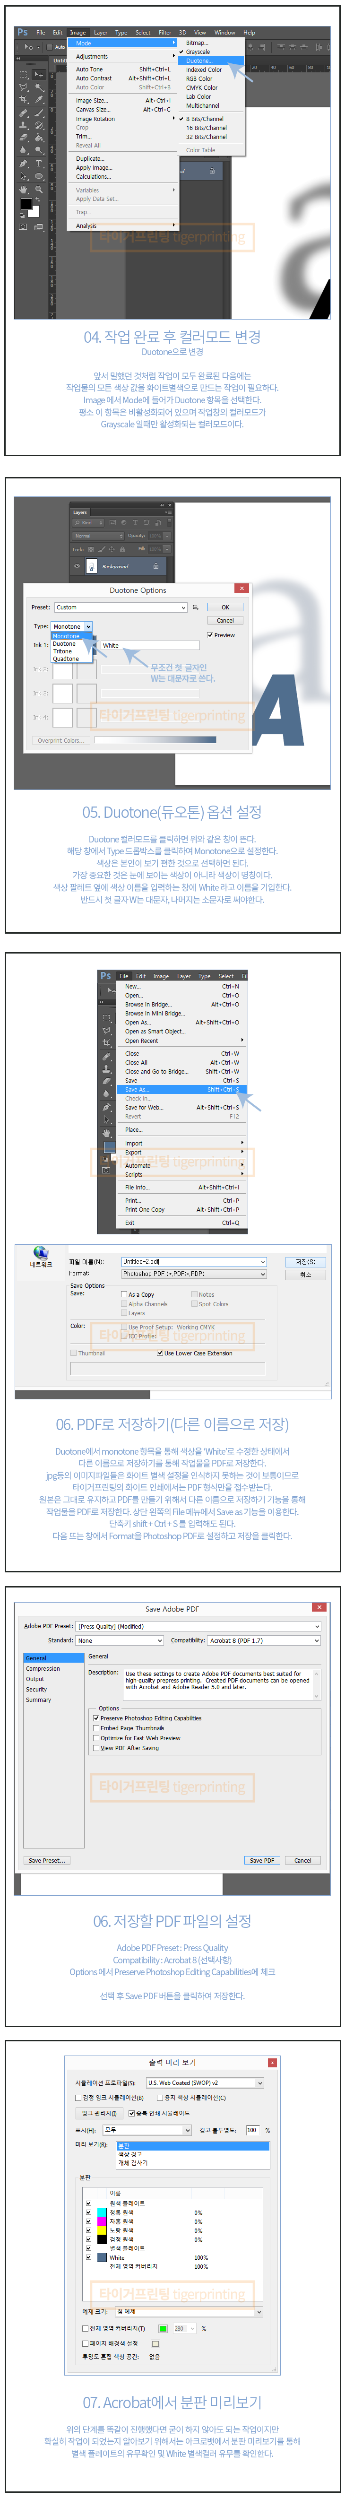Click the Ps logo above the open File menu
Viewport: 345px width, 2507px height.
coord(106,976)
